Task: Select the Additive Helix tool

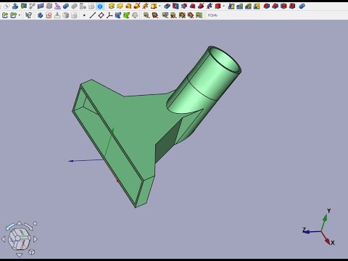Action: coord(145,6)
